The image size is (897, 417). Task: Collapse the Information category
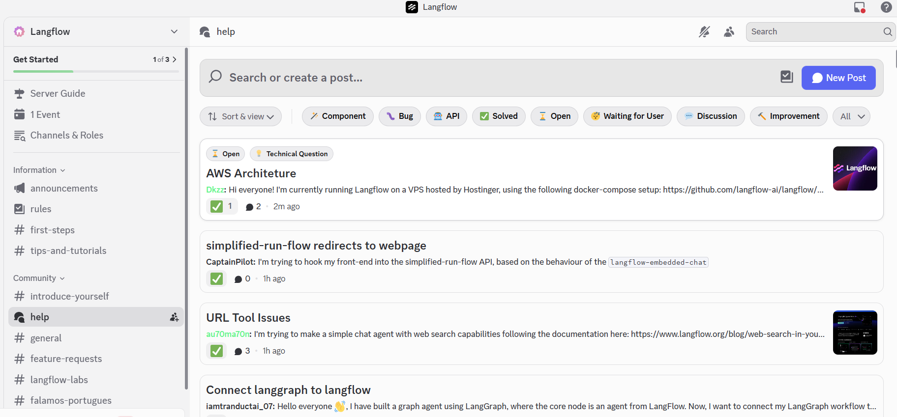[x=39, y=170]
